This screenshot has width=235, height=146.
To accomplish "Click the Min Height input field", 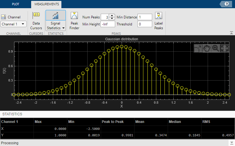I will tap(108, 24).
